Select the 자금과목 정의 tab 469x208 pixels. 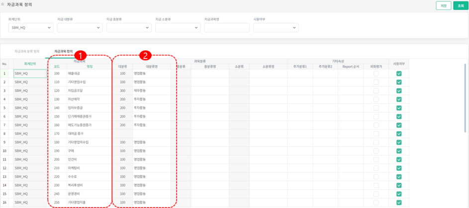(63, 51)
